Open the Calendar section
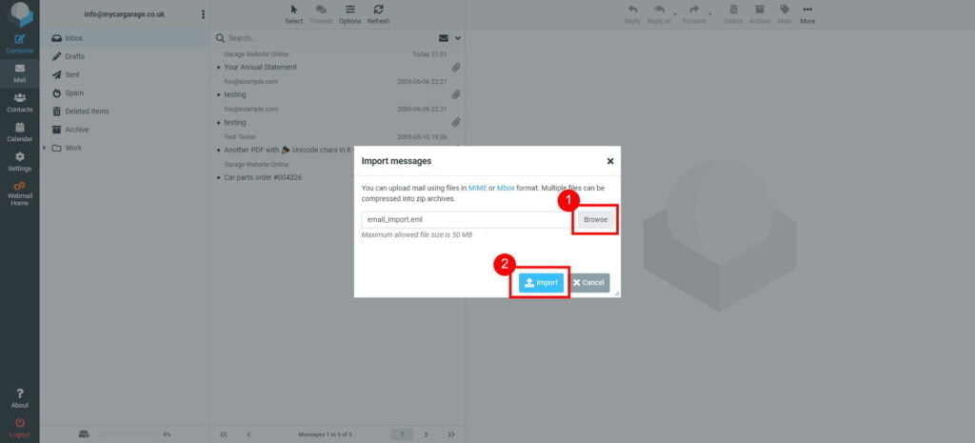Screen dimensions: 975x443 (x=19, y=131)
